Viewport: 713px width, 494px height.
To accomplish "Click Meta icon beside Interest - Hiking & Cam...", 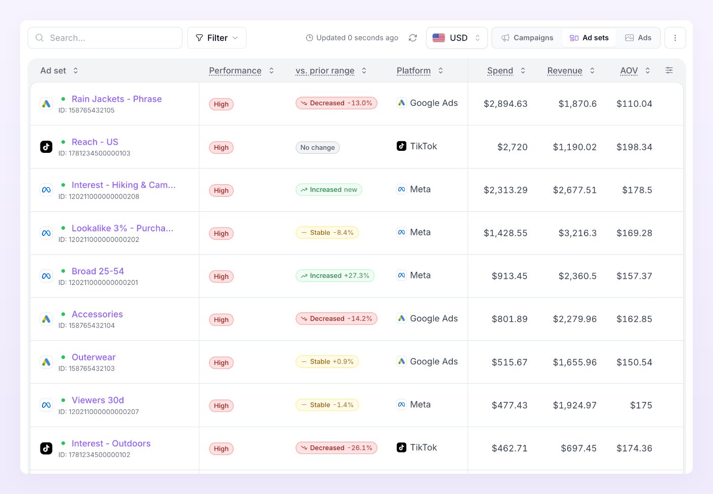I will (x=46, y=190).
